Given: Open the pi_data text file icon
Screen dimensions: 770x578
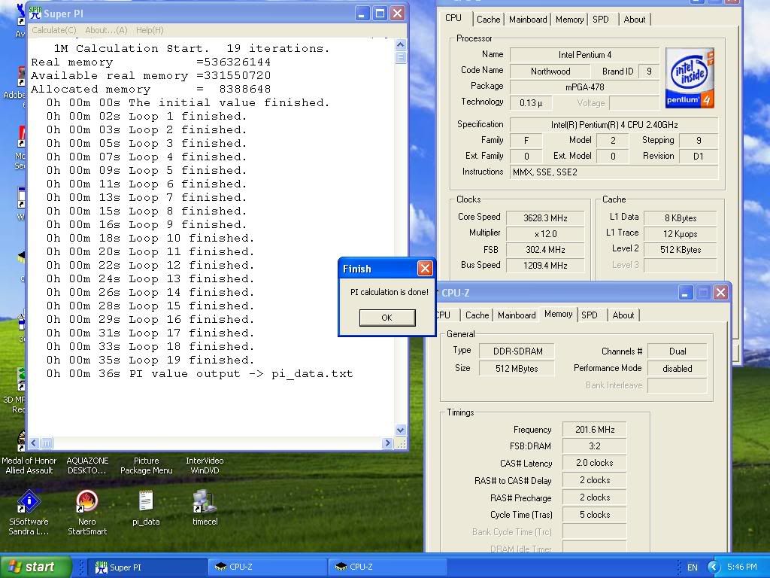Looking at the screenshot, I should pyautogui.click(x=146, y=502).
